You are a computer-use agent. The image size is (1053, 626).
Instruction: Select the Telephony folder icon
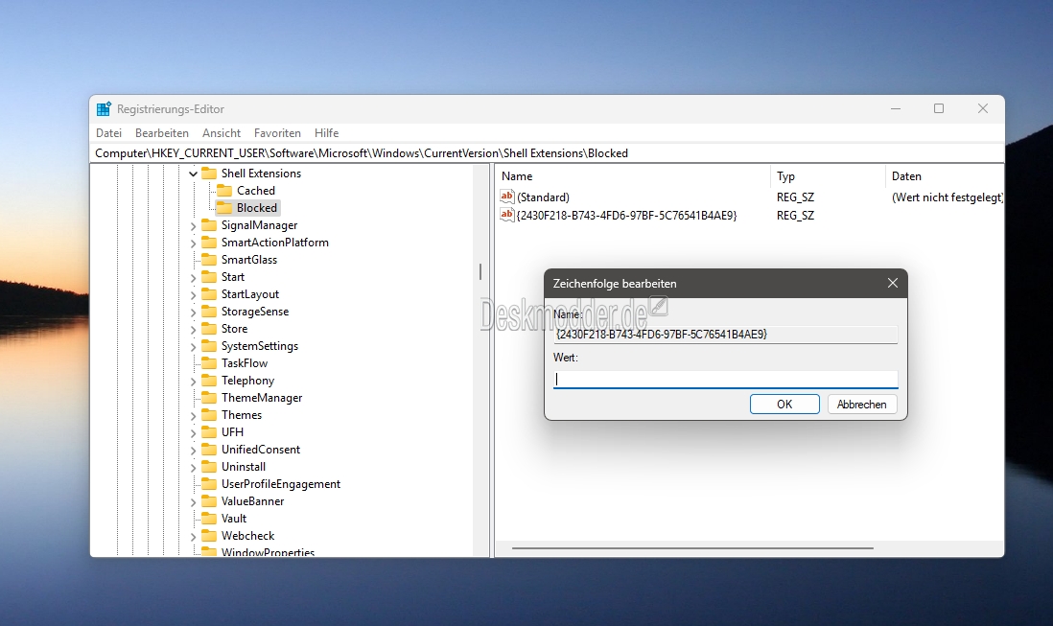coord(209,381)
